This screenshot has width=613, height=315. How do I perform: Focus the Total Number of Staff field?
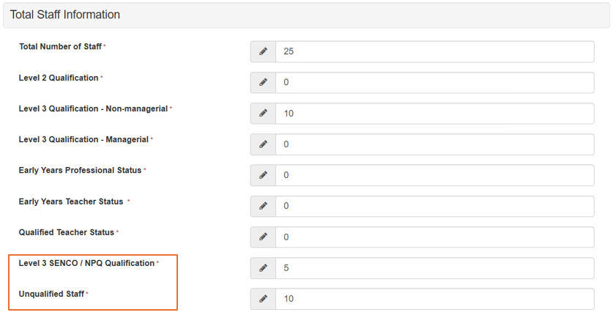(434, 52)
